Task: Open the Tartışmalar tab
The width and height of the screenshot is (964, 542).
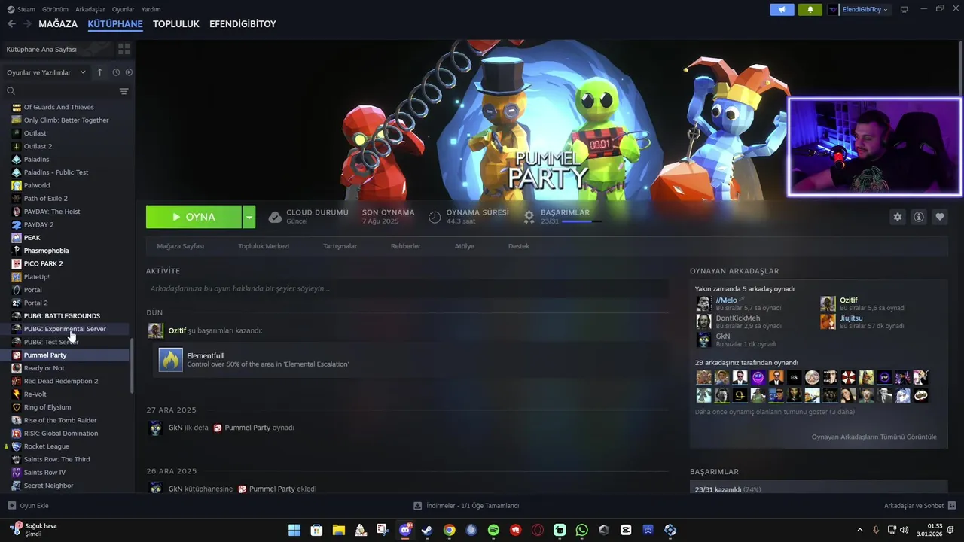Action: pyautogui.click(x=340, y=246)
